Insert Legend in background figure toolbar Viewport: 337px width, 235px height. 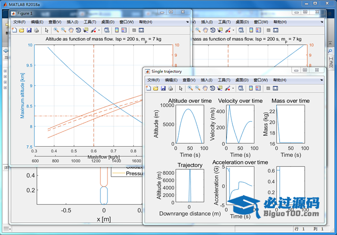click(259, 30)
